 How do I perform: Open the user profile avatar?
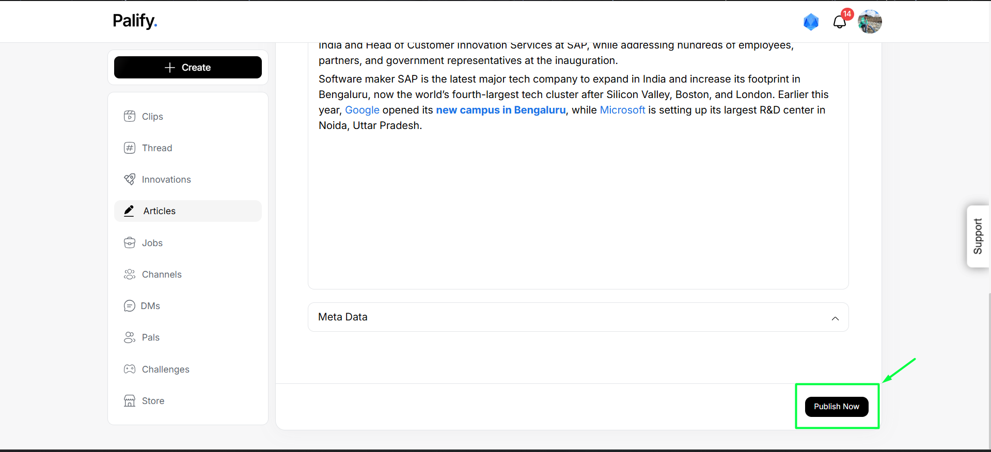click(x=870, y=22)
